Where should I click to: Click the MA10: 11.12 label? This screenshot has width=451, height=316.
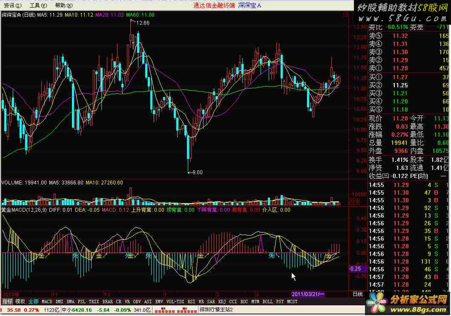pos(79,14)
